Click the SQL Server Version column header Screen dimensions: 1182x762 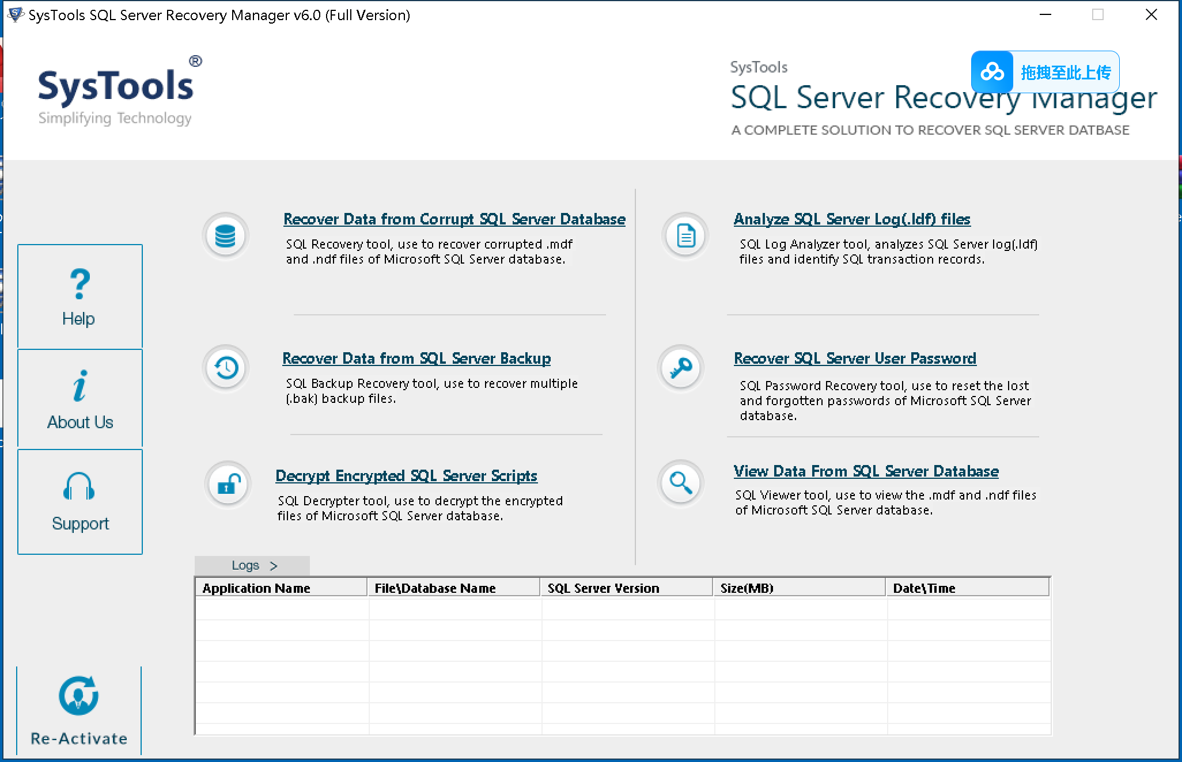click(x=627, y=588)
